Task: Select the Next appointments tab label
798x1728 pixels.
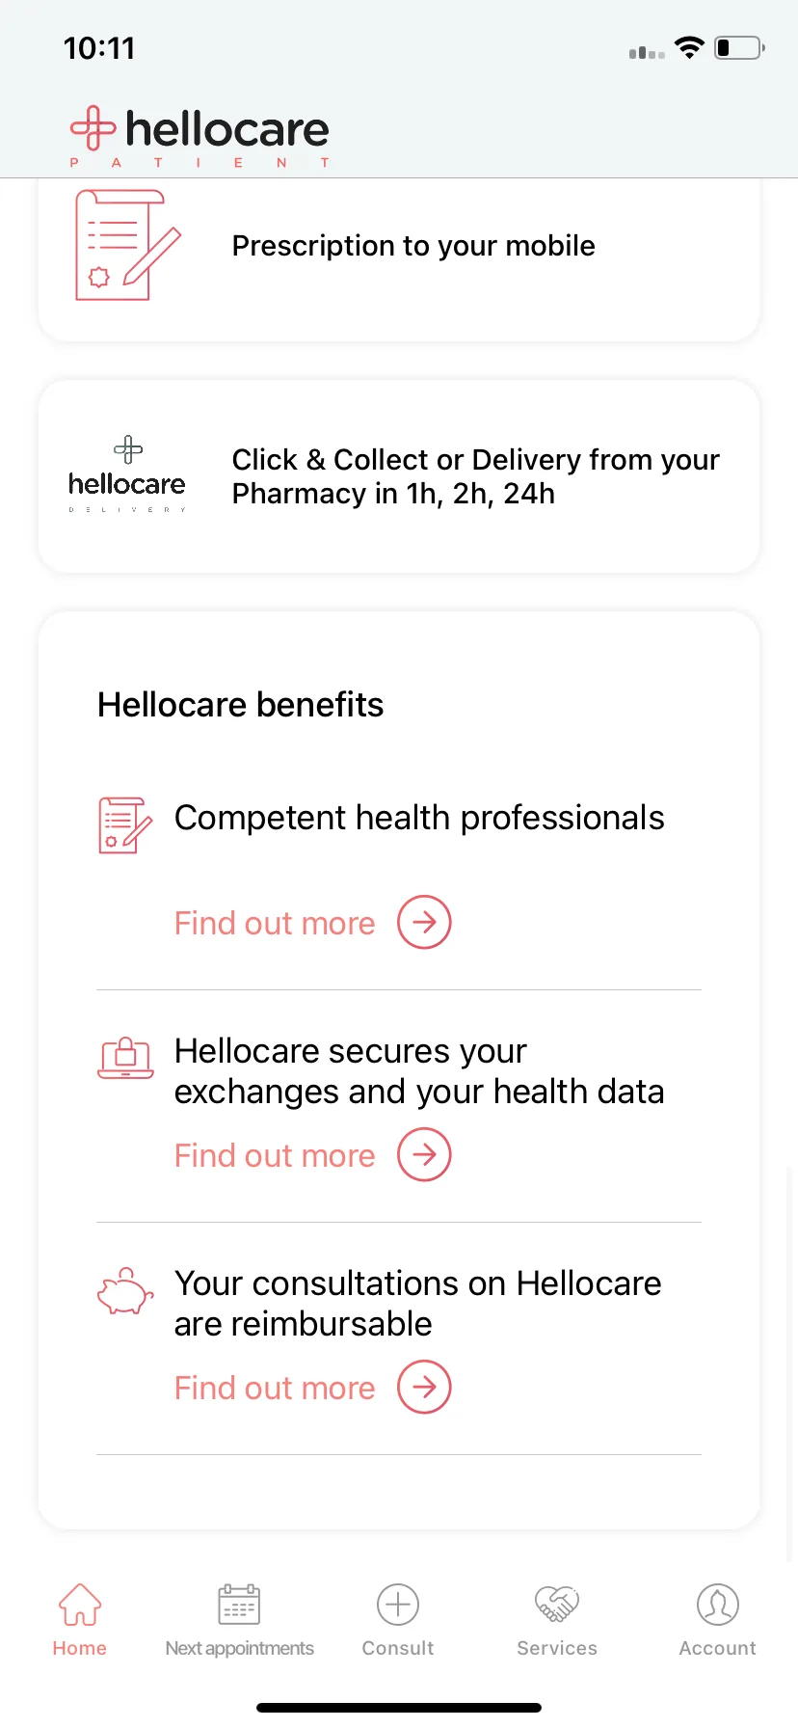Action: click(239, 1648)
